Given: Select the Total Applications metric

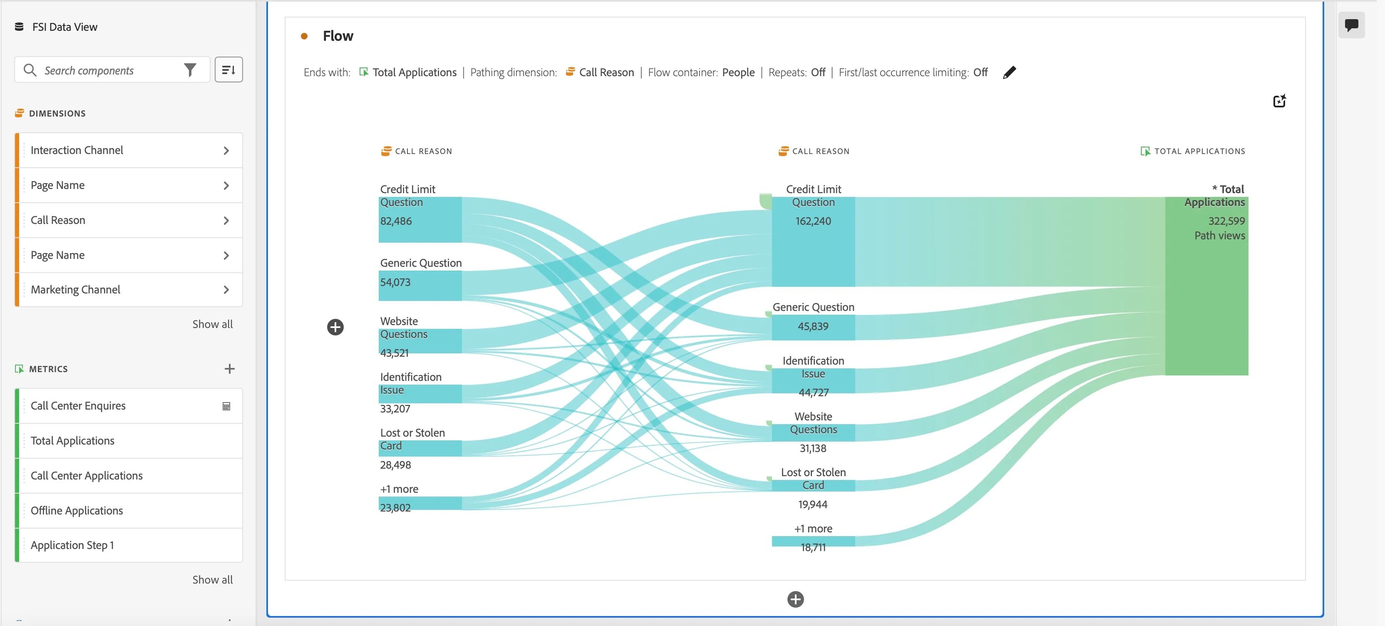Looking at the screenshot, I should 129,441.
